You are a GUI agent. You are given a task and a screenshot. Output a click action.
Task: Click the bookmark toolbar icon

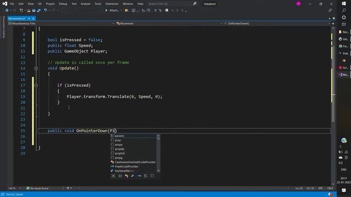[167, 10]
